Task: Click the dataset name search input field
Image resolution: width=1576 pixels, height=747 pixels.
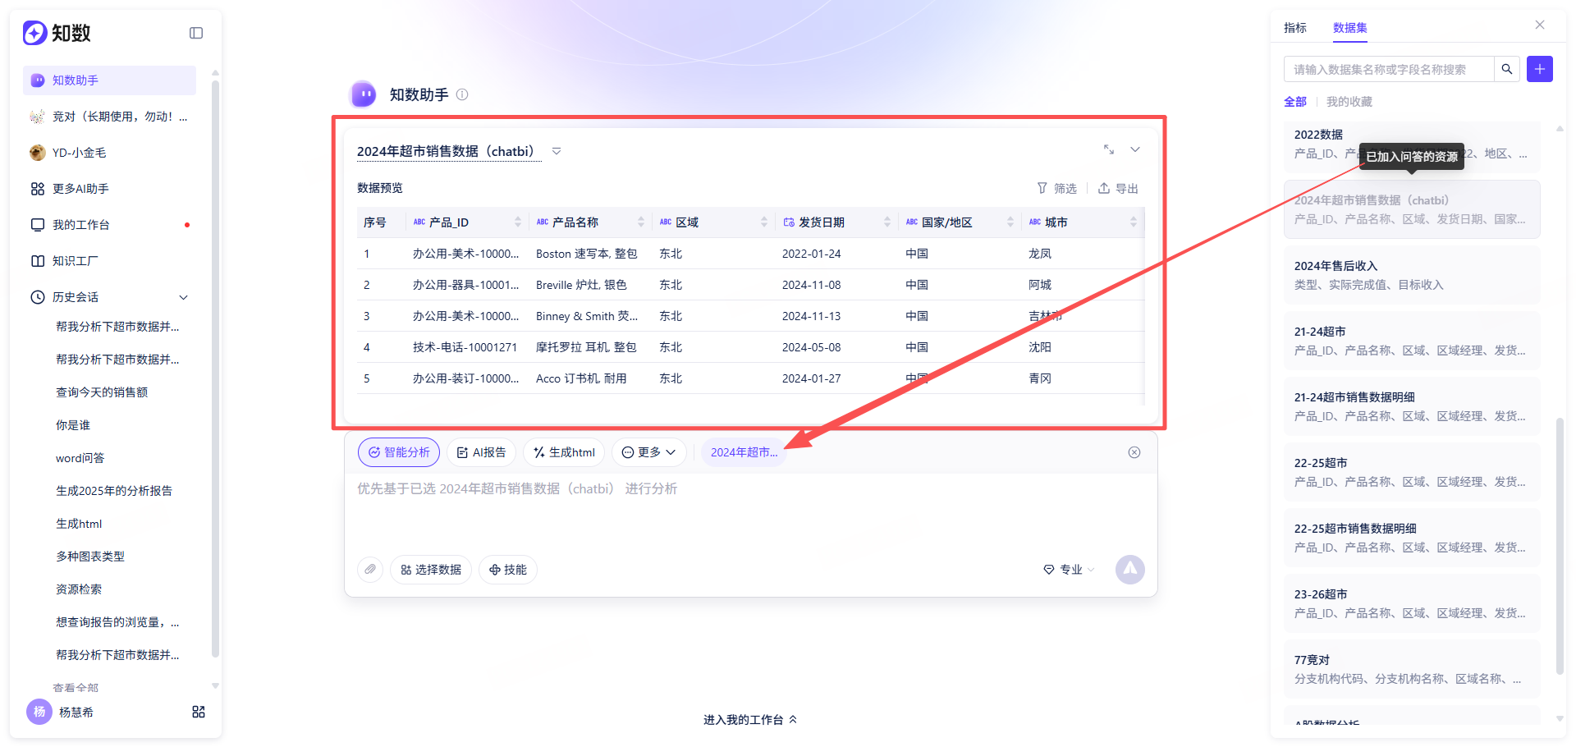Action: click(1389, 69)
